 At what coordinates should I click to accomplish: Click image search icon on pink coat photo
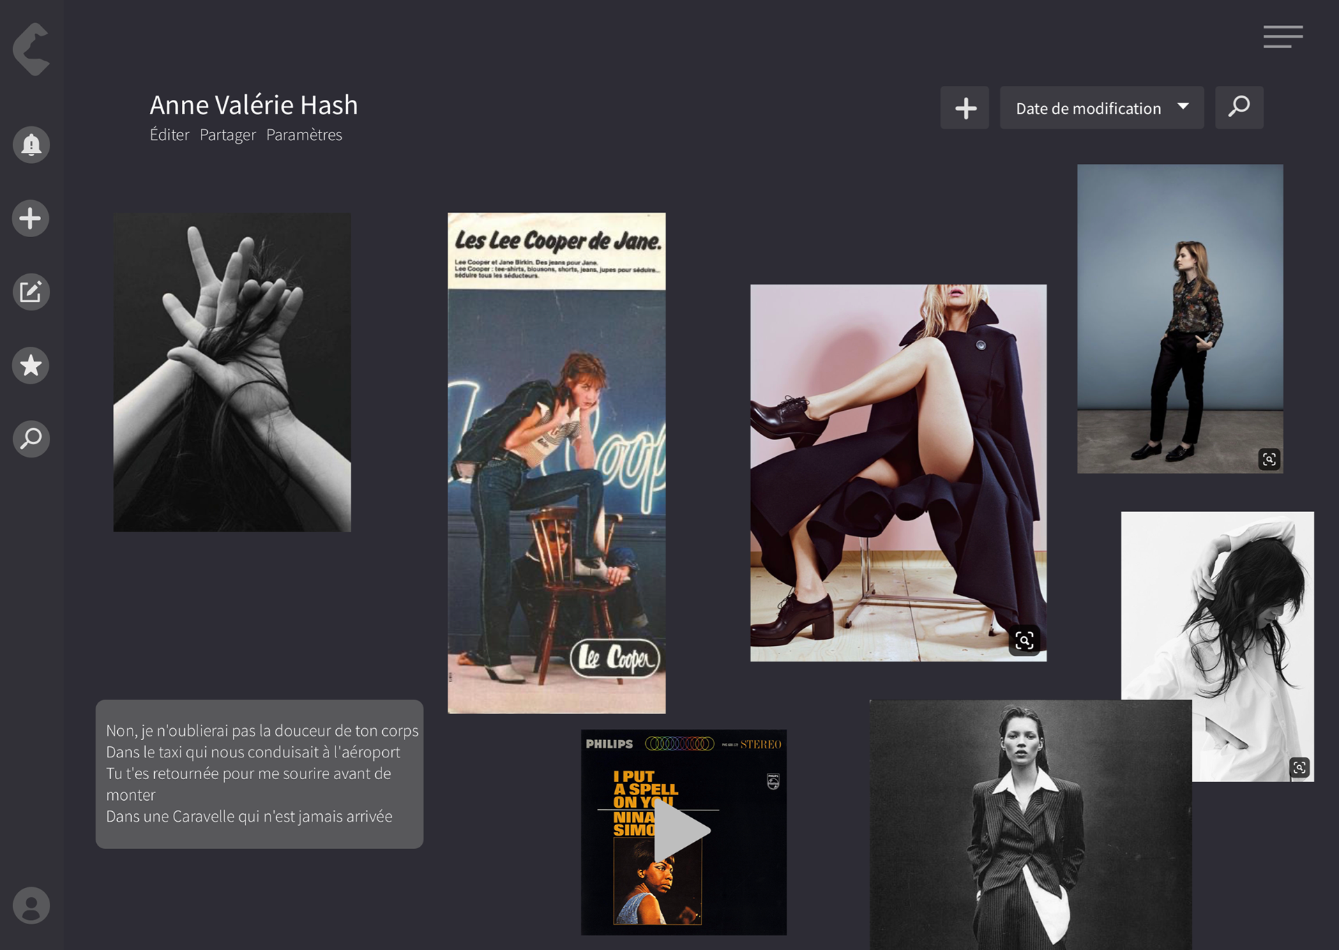tap(1024, 640)
